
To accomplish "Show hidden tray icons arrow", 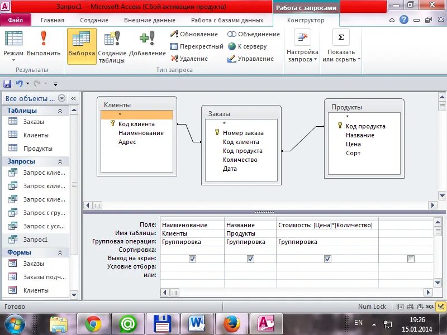I will click(374, 324).
